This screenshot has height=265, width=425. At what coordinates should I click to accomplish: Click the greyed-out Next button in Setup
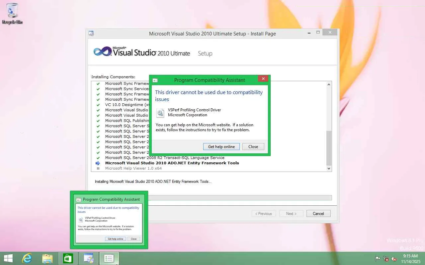click(x=291, y=214)
